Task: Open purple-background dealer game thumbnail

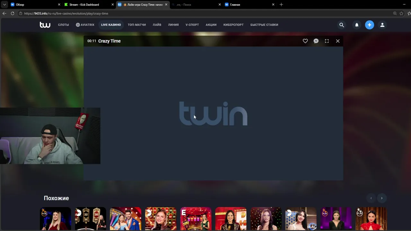Action: coord(336,219)
